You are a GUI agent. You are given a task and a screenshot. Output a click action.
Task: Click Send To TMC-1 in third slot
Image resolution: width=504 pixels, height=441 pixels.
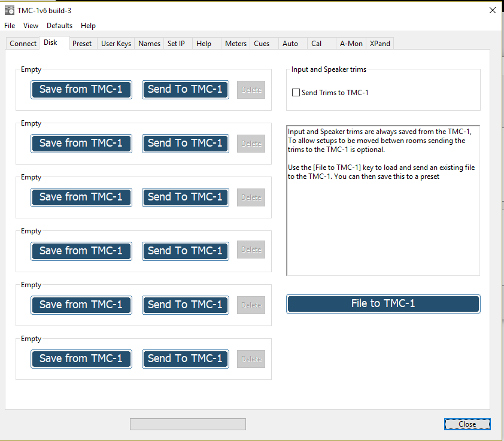pos(186,197)
